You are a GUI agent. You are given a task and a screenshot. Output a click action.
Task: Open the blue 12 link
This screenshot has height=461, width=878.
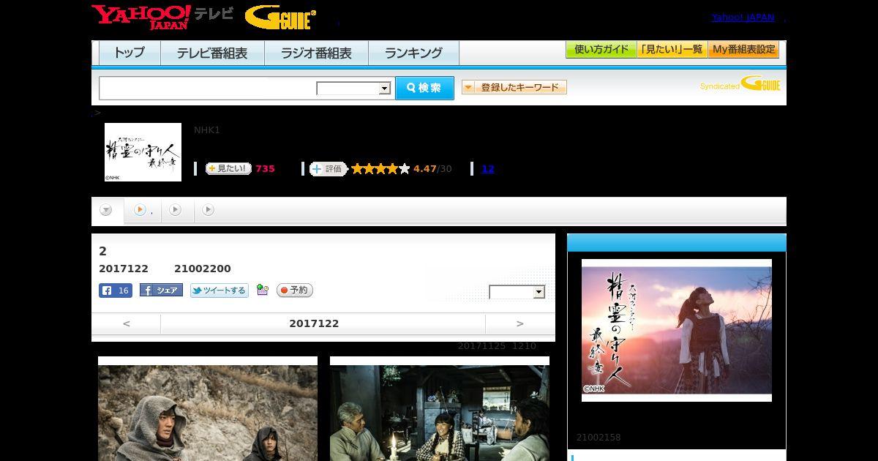(x=487, y=169)
